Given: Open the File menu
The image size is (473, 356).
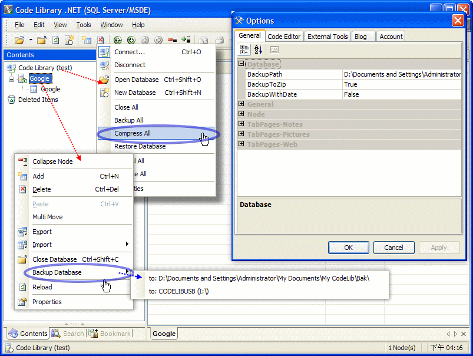Looking at the screenshot, I should pos(19,25).
